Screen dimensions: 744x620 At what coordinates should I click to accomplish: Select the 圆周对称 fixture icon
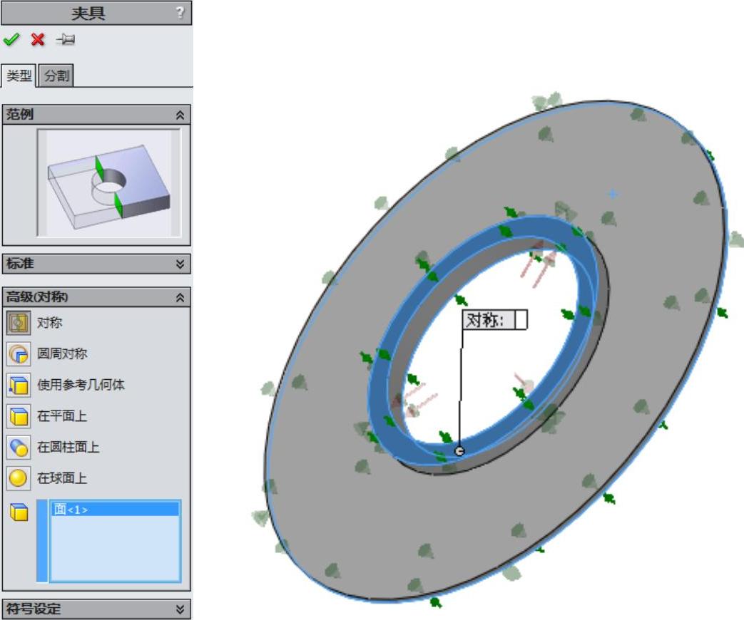19,353
